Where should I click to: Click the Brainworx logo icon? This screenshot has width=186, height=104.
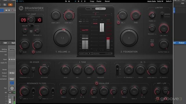[21, 8]
